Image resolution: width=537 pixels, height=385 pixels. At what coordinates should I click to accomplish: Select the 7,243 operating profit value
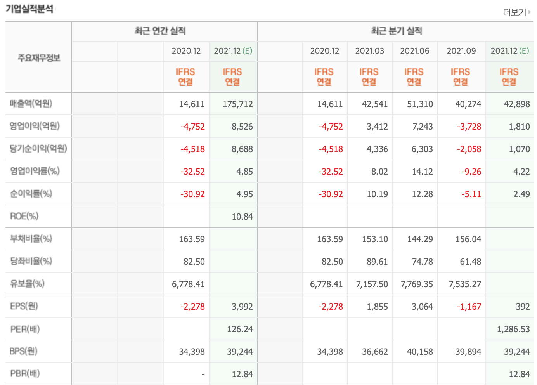[422, 127]
